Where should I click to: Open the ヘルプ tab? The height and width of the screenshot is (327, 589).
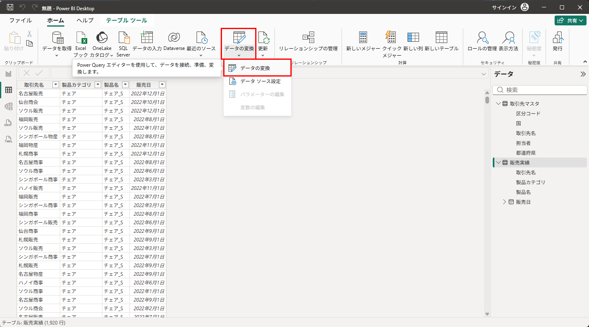pos(85,20)
